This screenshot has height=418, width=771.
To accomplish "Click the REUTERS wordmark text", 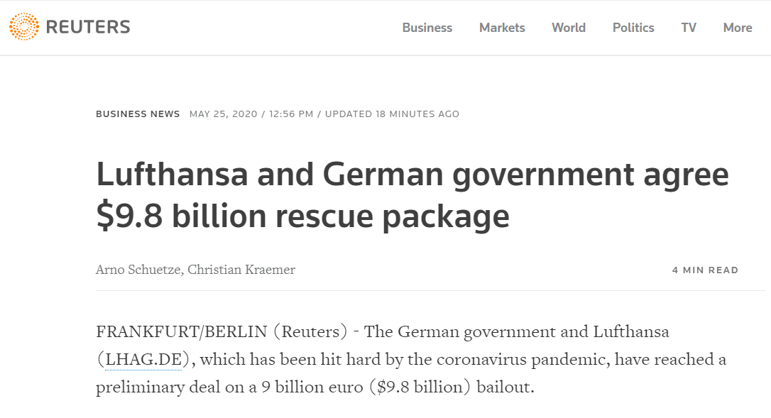I will point(88,28).
